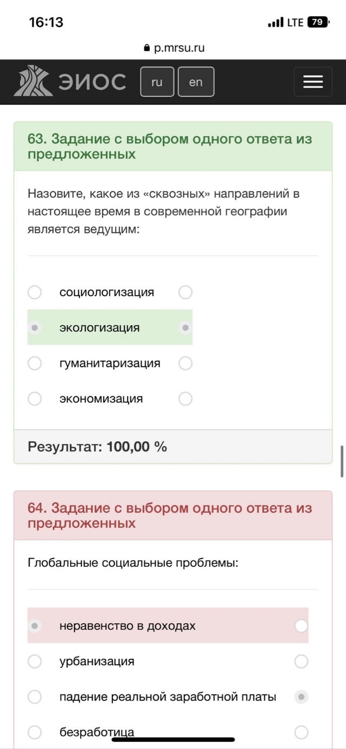
Task: Tap the cellular signal bars icon
Action: (276, 23)
